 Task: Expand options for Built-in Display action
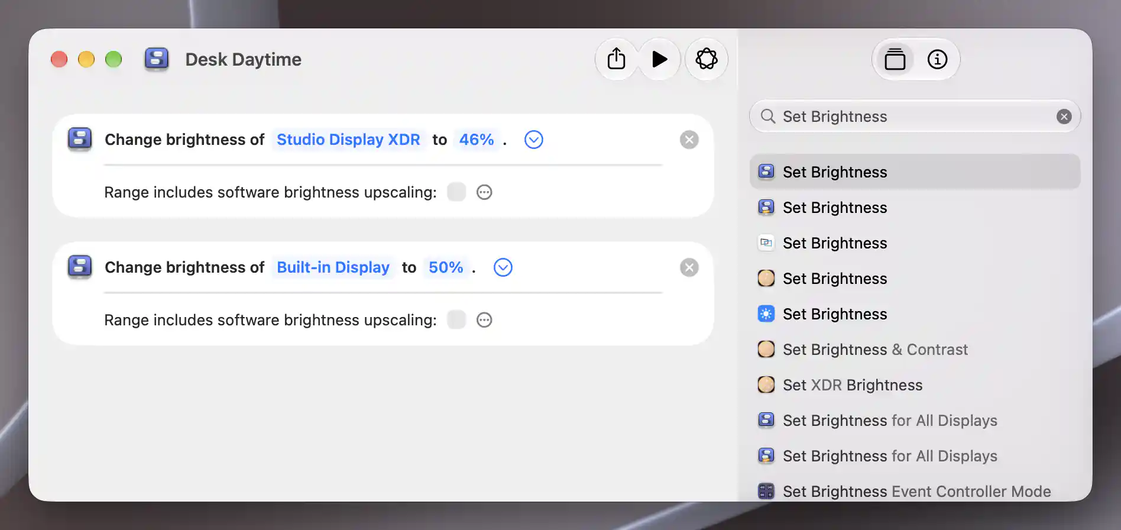[503, 267]
